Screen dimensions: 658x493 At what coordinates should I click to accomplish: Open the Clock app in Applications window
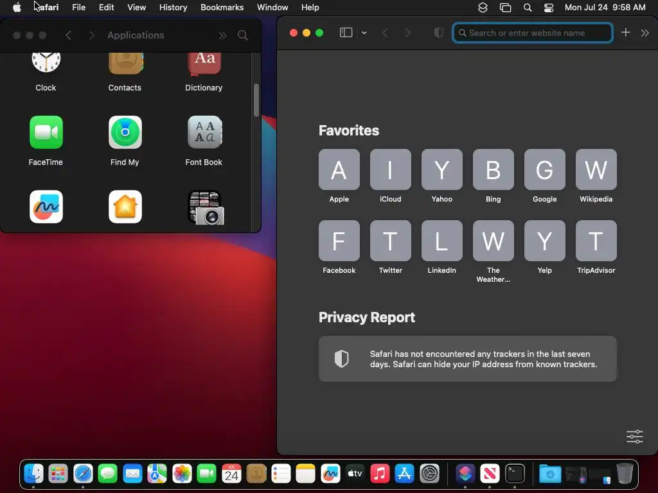(46, 62)
